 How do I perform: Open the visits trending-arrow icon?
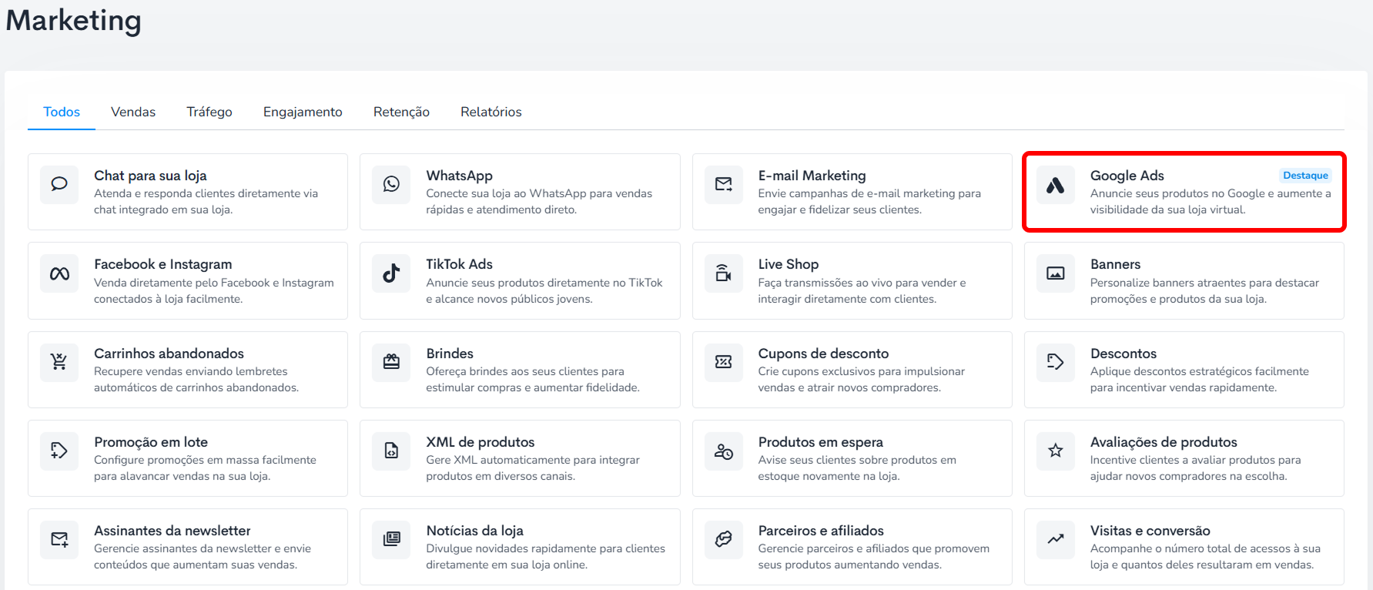click(x=1055, y=539)
